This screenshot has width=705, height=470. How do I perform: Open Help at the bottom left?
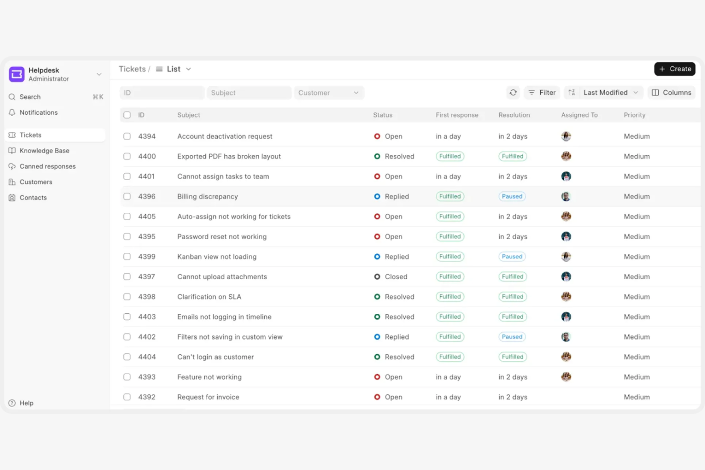[21, 403]
